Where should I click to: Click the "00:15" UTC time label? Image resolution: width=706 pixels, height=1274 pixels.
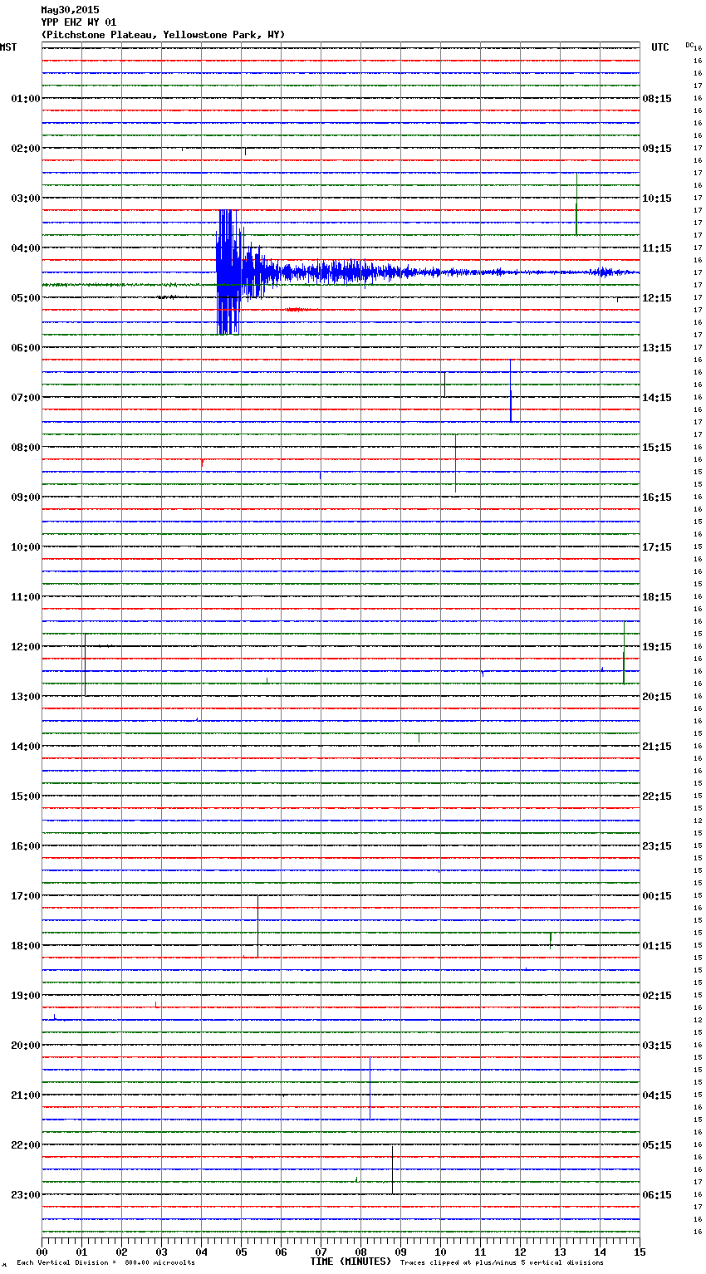click(657, 896)
